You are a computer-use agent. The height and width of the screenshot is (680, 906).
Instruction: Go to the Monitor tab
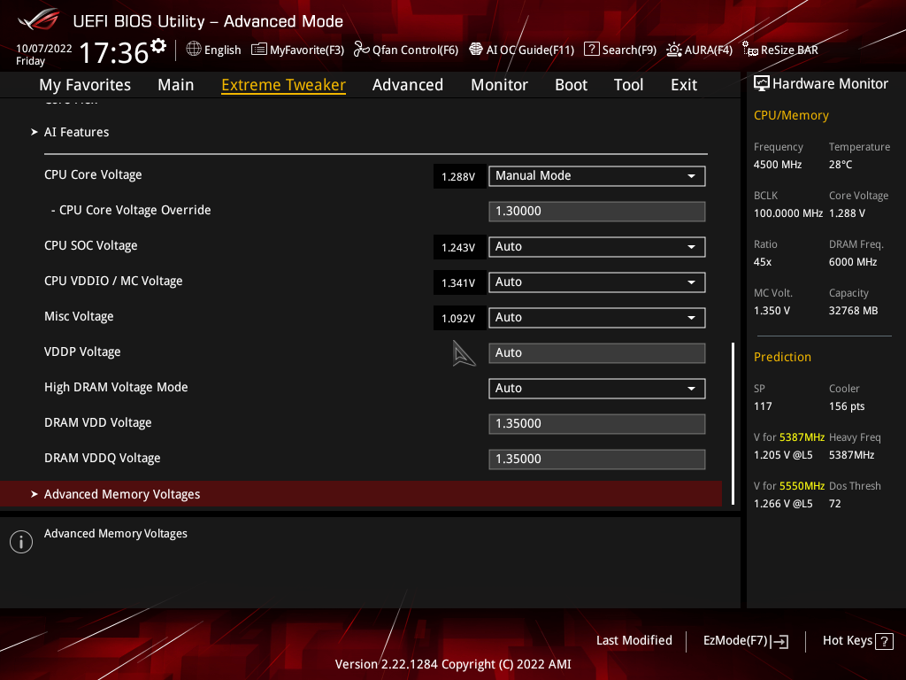point(499,85)
